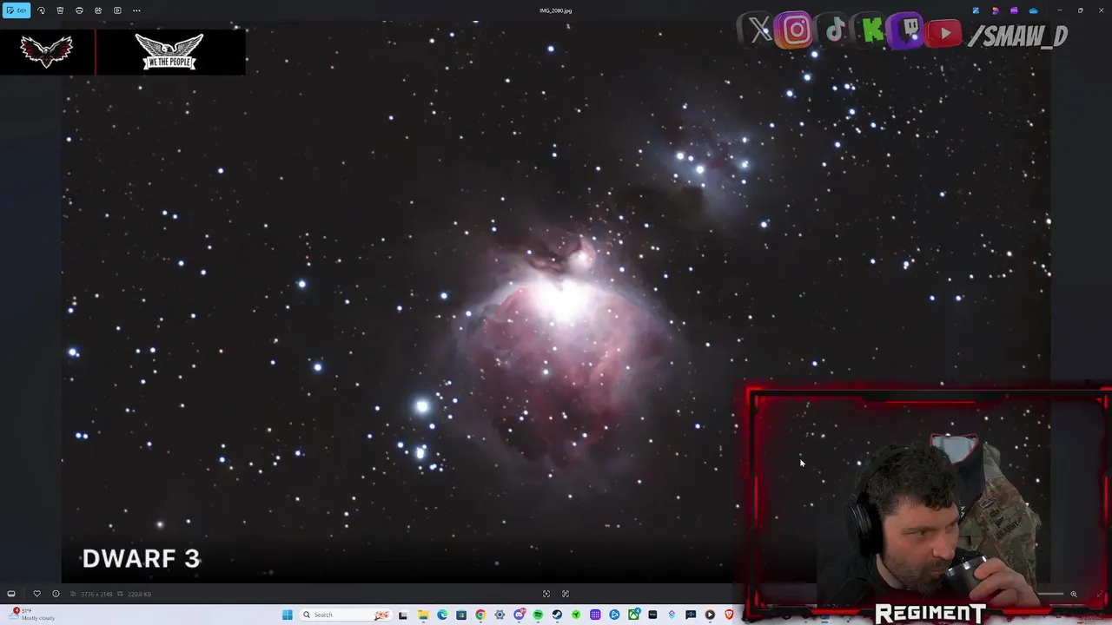Open Steam from the taskbar
This screenshot has width=1112, height=625.
click(x=557, y=615)
